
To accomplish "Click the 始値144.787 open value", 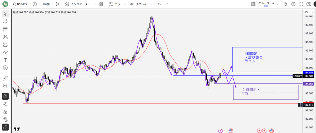I will click(21, 12).
